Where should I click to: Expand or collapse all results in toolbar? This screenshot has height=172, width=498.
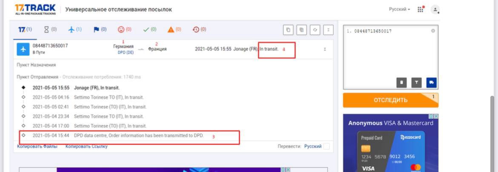pos(328,30)
